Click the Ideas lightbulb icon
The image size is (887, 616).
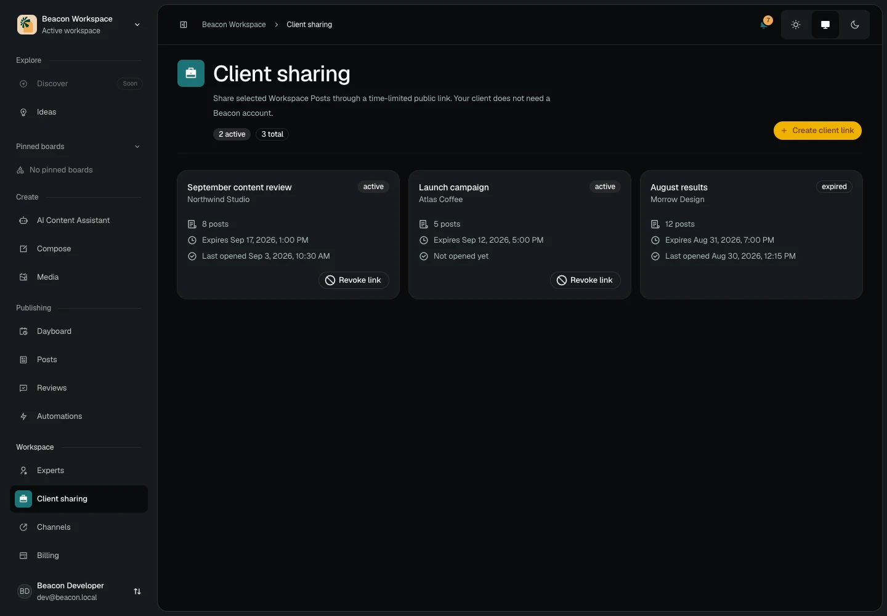23,112
